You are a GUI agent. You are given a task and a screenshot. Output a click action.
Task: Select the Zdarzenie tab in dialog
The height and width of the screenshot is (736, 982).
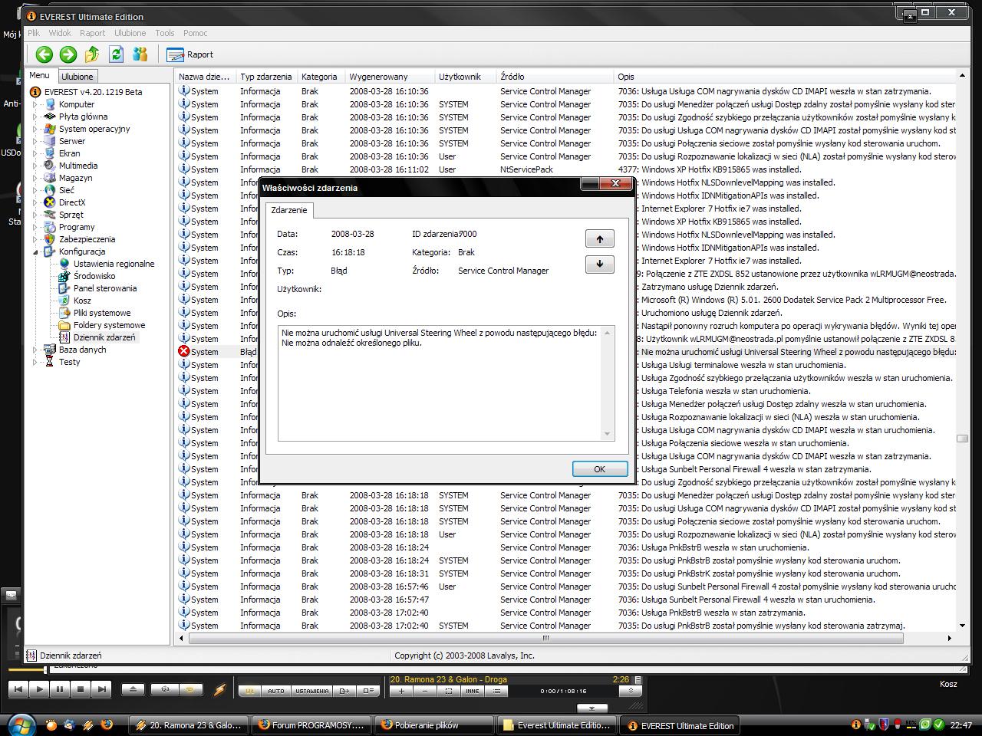(289, 210)
